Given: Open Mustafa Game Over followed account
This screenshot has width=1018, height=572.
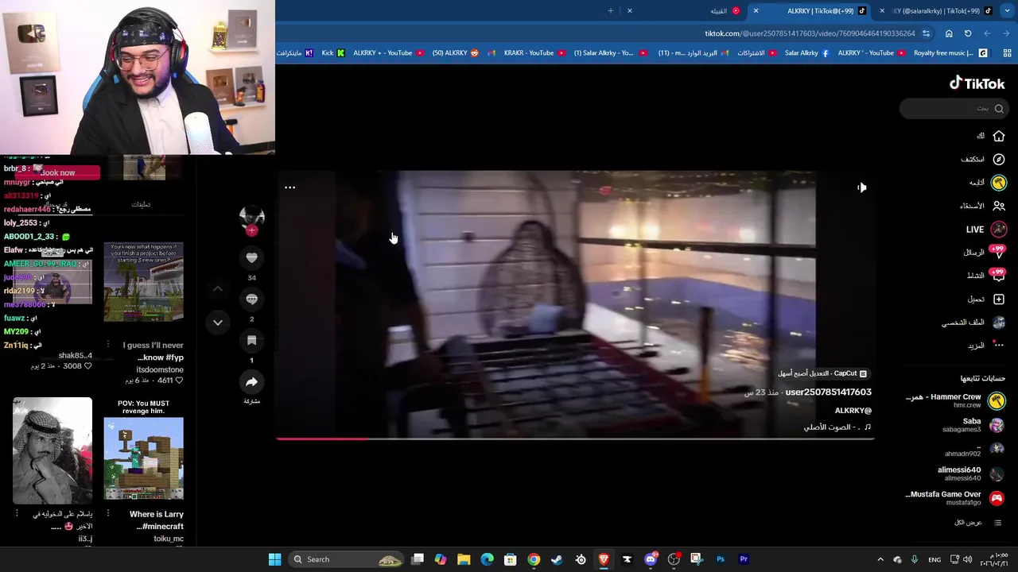Looking at the screenshot, I should [x=955, y=498].
